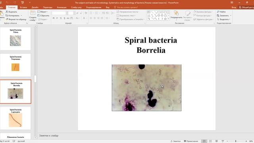This screenshot has height=143, width=254.
Task: Open the Layout (Макет) dropdown
Action: (x=42, y=12)
